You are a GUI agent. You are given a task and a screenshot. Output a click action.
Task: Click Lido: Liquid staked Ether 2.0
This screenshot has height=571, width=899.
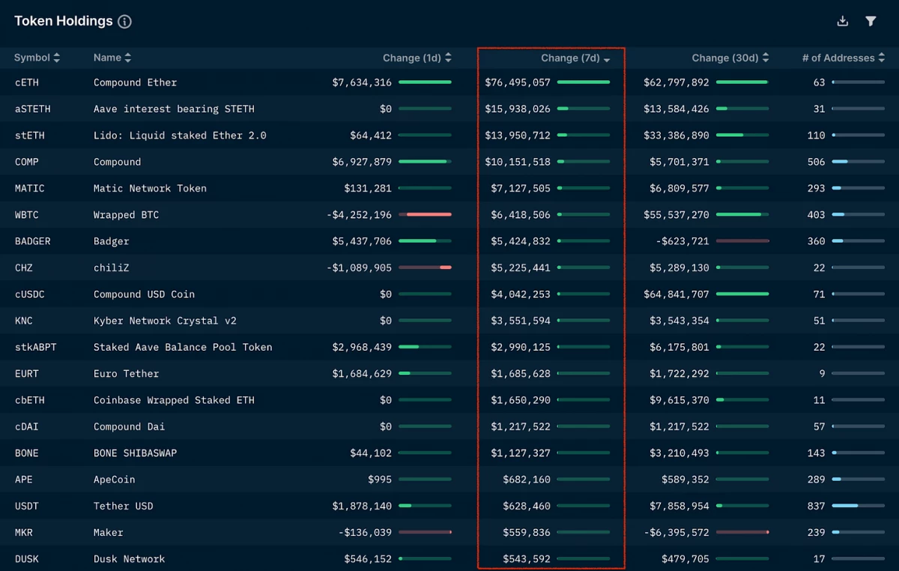[181, 136]
